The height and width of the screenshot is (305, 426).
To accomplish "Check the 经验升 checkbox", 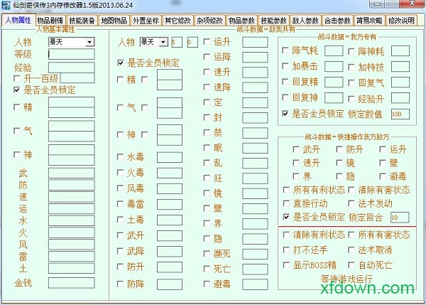I will pos(351,99).
